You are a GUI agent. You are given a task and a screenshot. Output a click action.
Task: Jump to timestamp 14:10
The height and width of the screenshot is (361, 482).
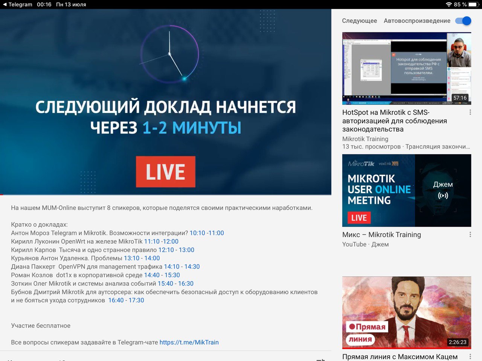(x=172, y=267)
